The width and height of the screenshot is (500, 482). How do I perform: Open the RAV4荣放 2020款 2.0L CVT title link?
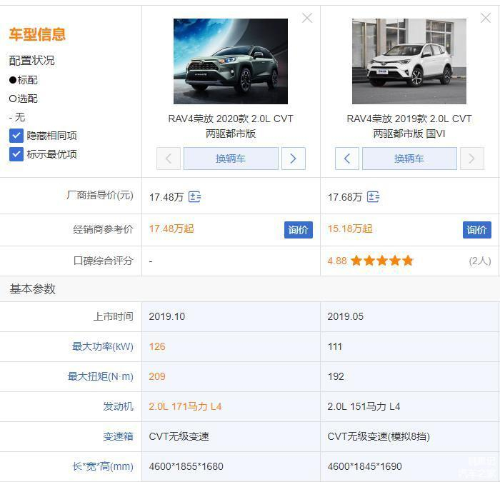231,126
